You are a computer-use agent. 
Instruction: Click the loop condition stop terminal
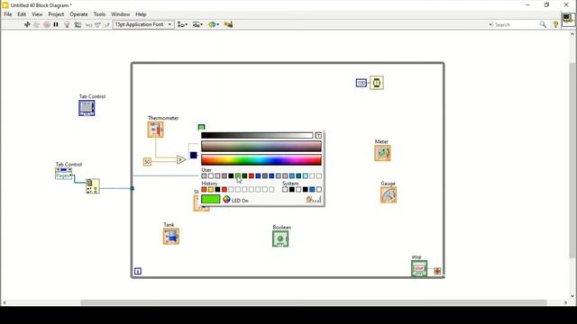[x=437, y=271]
